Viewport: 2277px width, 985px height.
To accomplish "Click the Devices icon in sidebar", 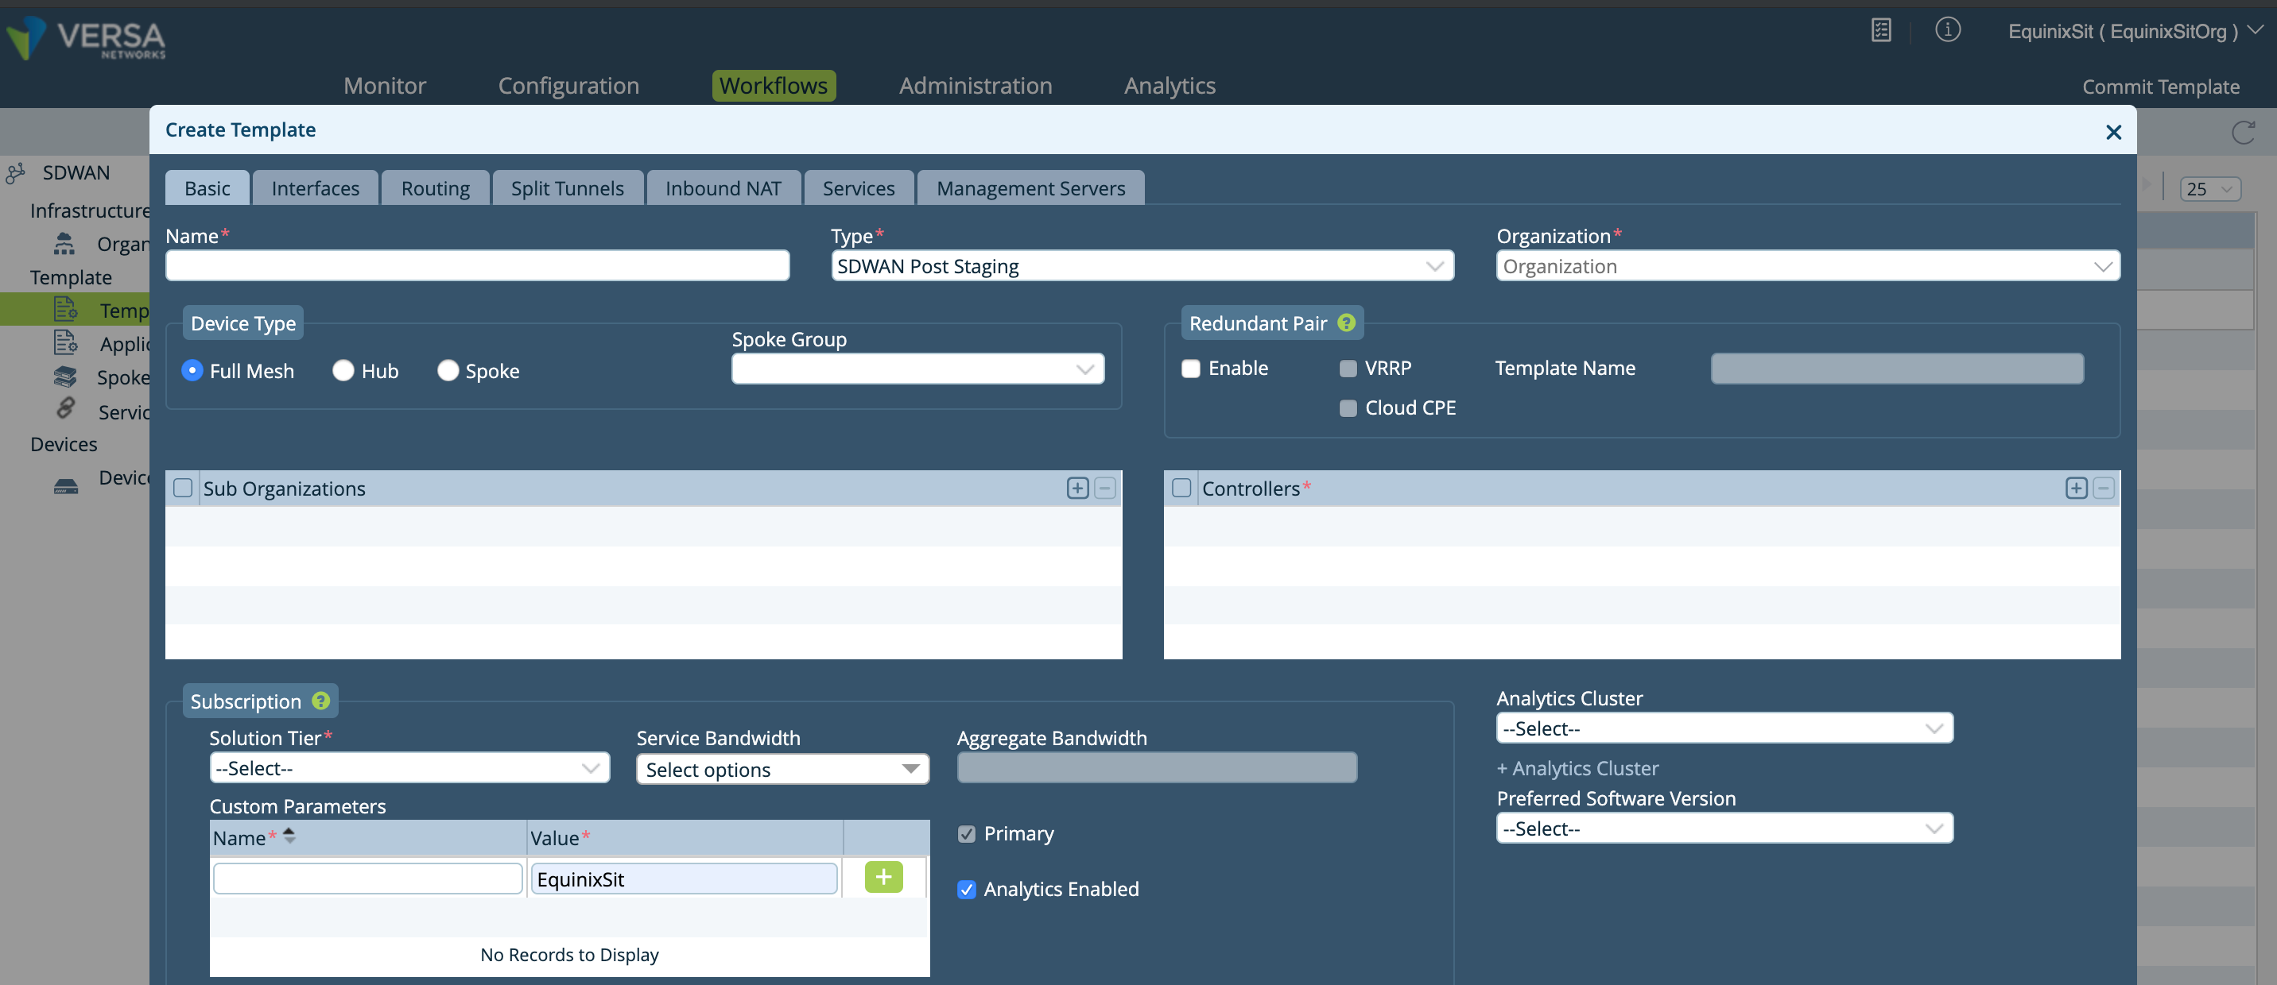I will [x=65, y=486].
